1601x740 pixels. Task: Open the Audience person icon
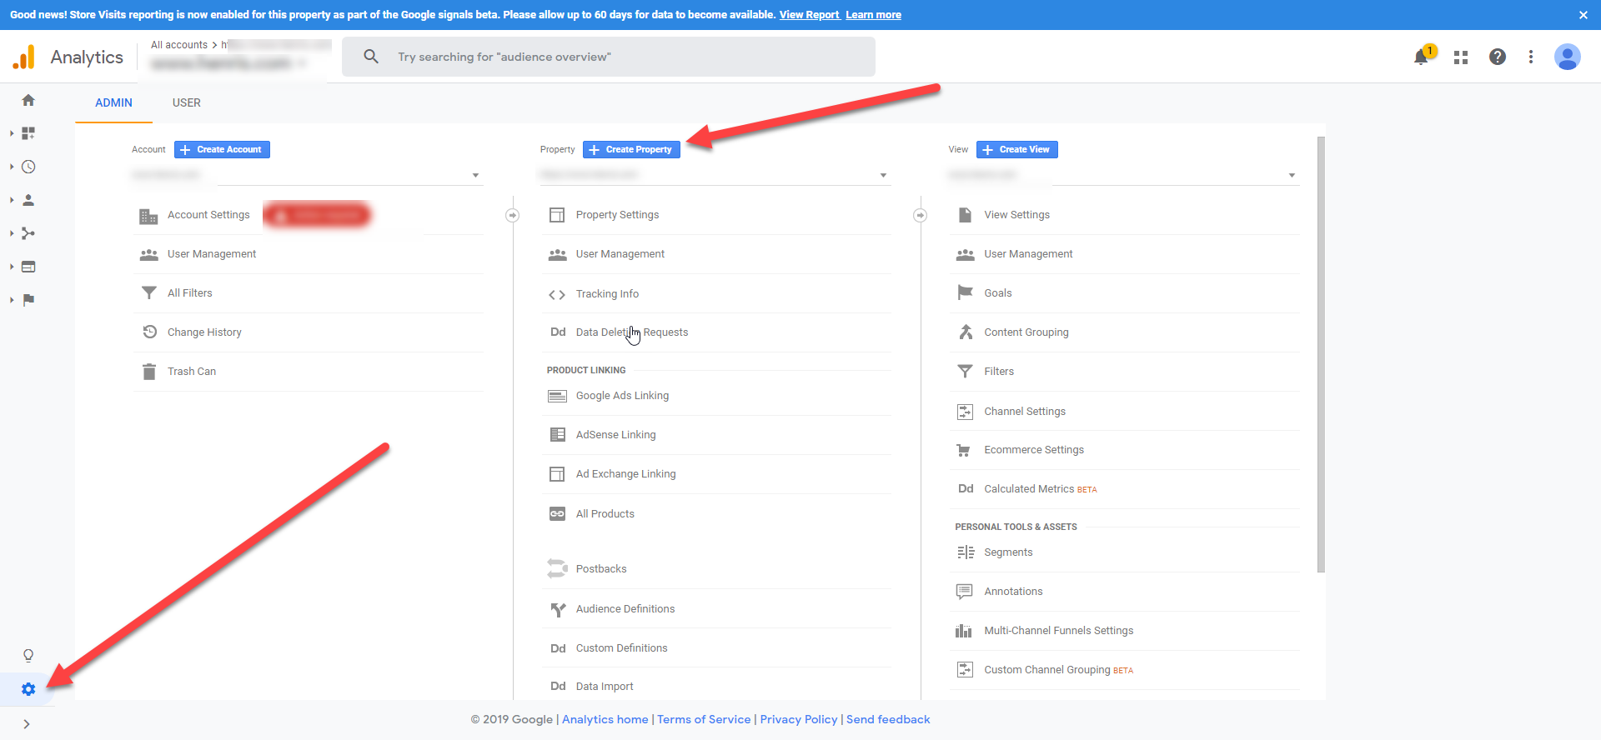point(28,200)
